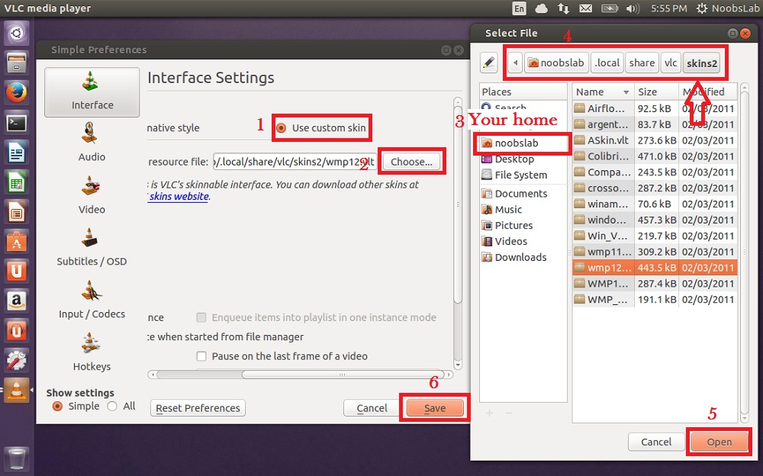Sort files by the Modified column header

[708, 92]
